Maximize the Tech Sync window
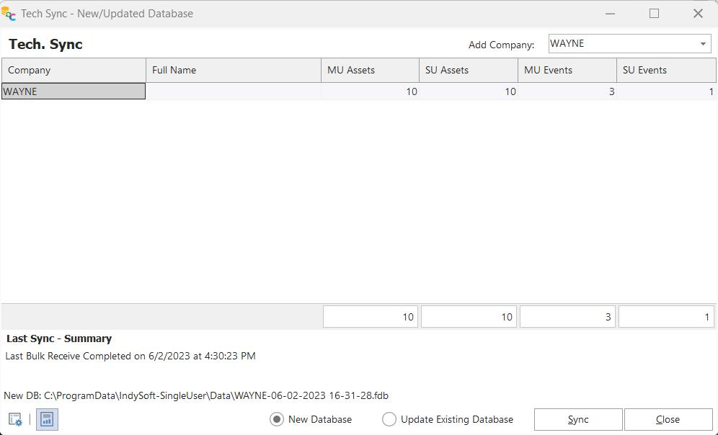Image resolution: width=718 pixels, height=435 pixels. coord(654,14)
